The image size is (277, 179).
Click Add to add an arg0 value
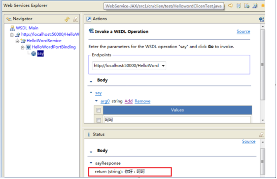(129, 102)
